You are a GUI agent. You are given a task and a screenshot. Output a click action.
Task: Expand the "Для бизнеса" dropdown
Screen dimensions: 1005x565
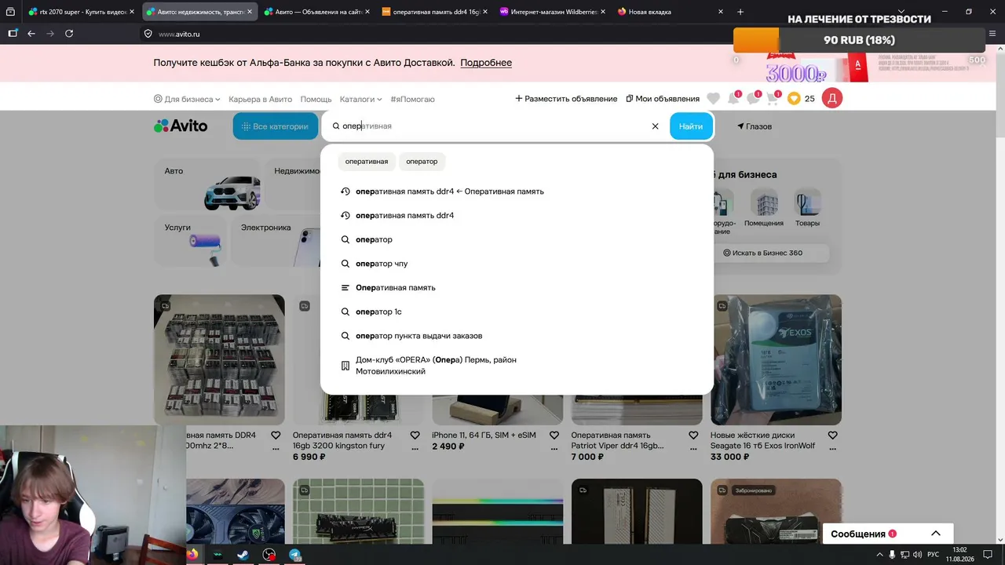coord(188,100)
